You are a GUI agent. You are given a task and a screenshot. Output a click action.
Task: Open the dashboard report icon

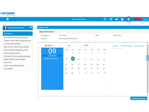tap(111, 19)
